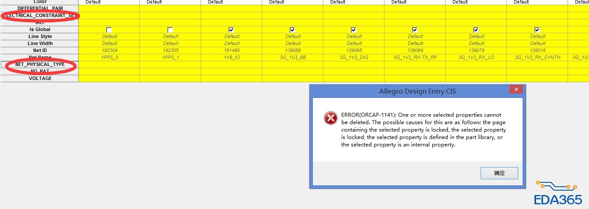Select the Net Name row header

point(40,57)
